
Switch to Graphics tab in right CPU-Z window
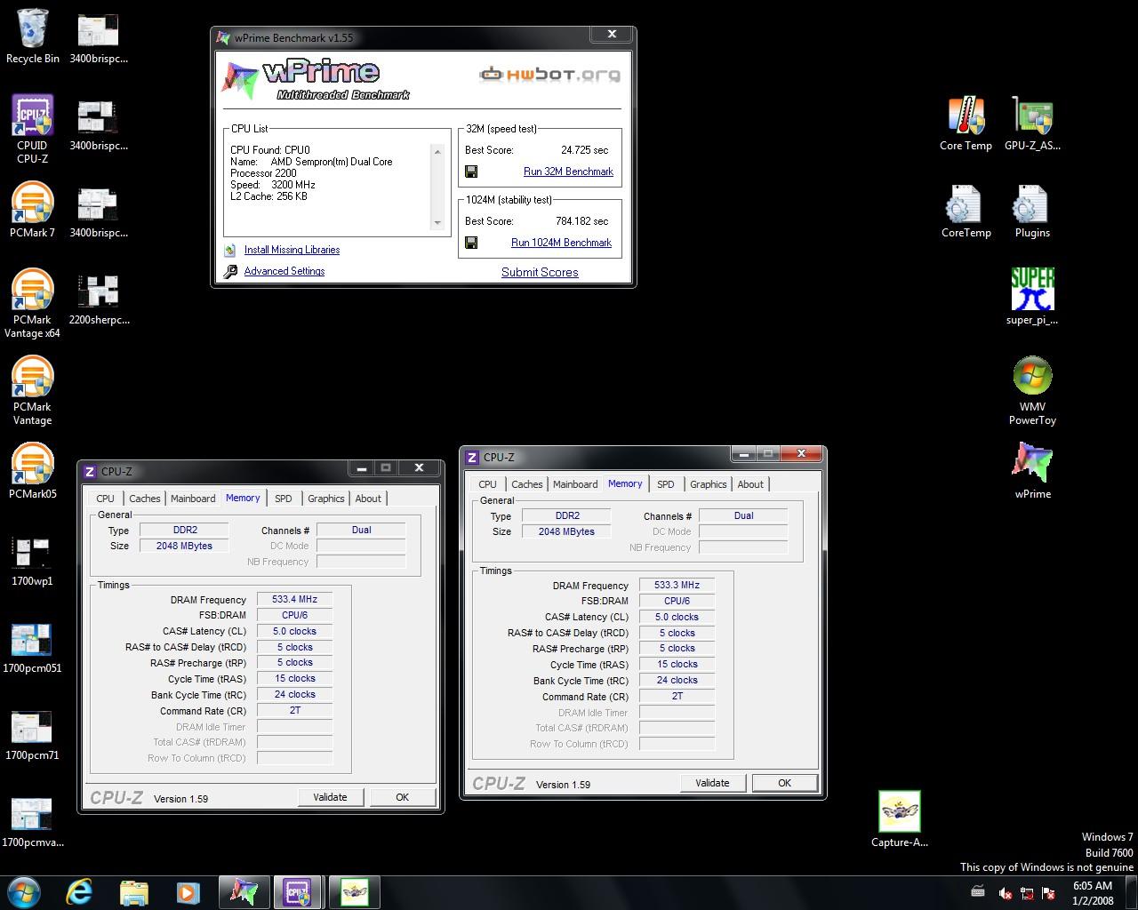coord(709,484)
